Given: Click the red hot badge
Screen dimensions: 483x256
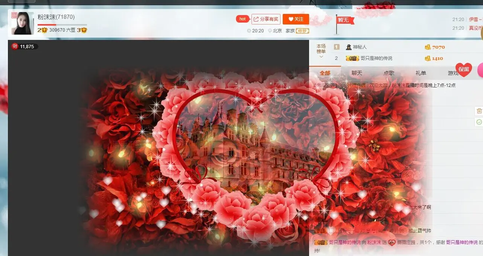Looking at the screenshot, I should tap(242, 19).
